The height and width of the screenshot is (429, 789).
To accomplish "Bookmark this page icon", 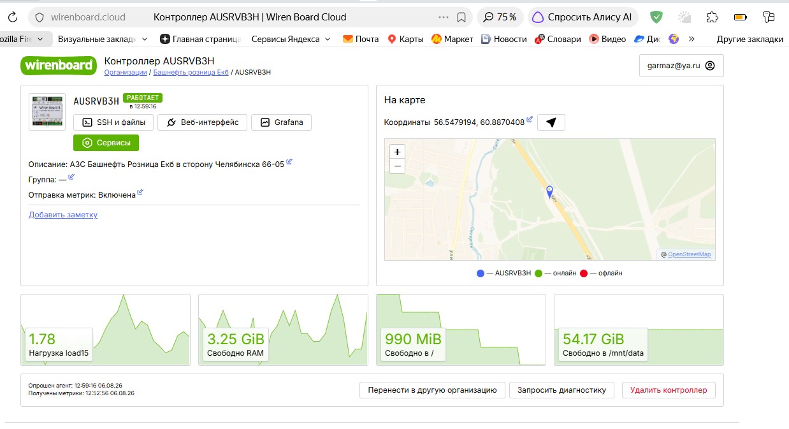I will click(461, 17).
